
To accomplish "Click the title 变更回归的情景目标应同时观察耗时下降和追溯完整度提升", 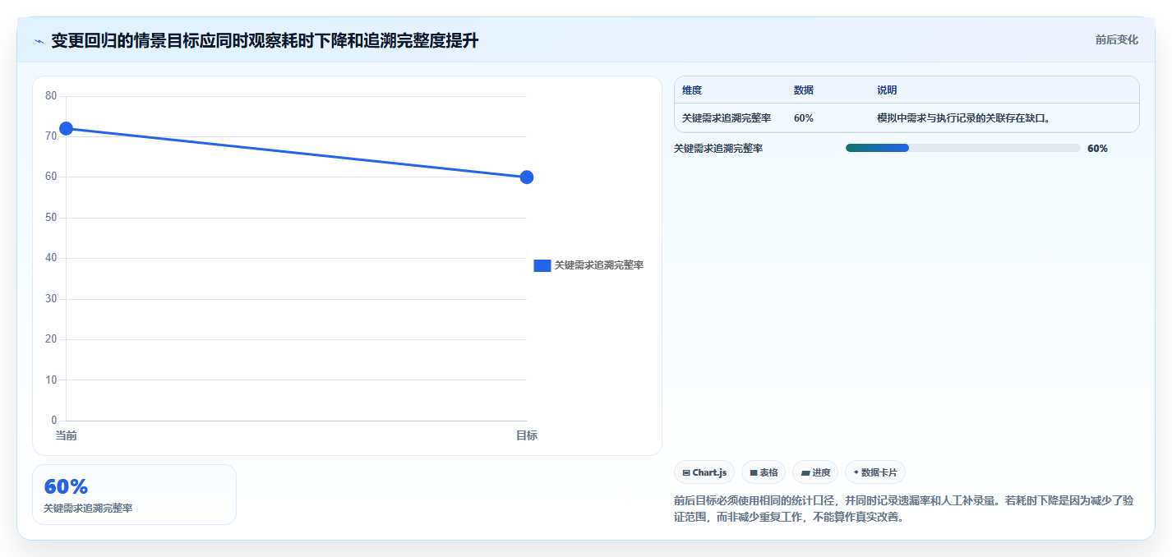I will click(x=265, y=41).
